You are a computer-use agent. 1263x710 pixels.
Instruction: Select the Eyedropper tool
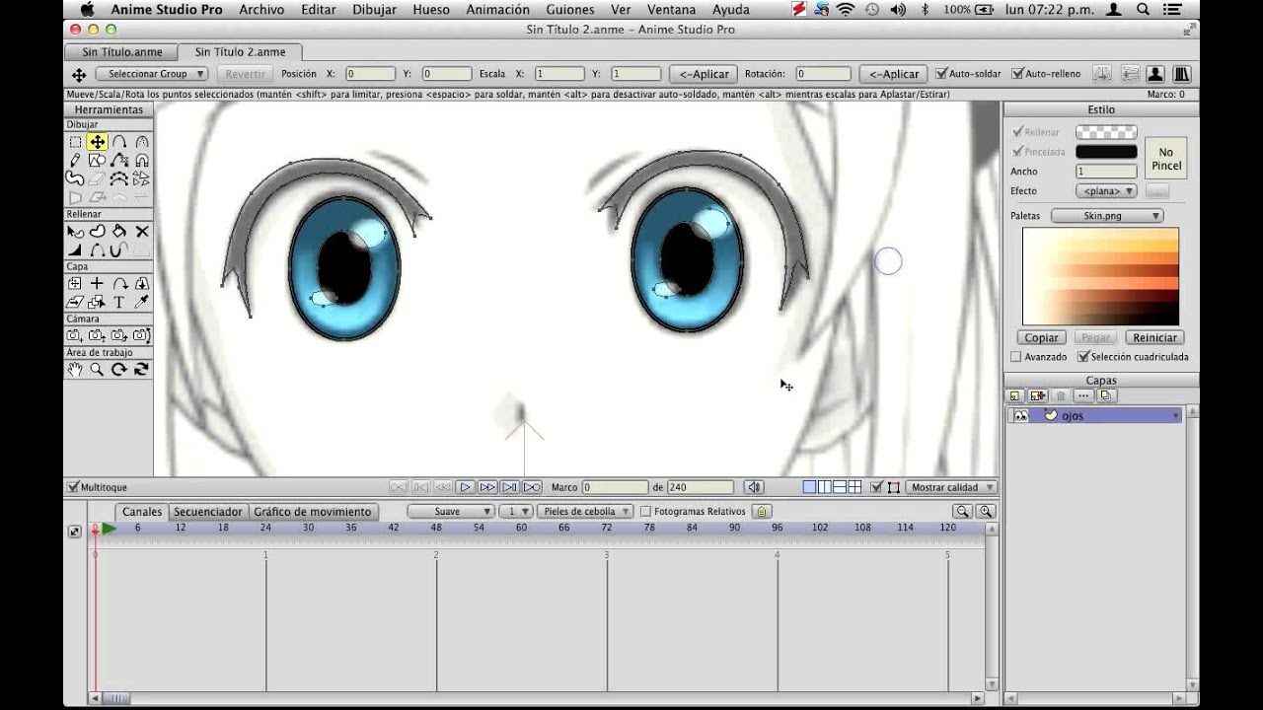coord(142,302)
